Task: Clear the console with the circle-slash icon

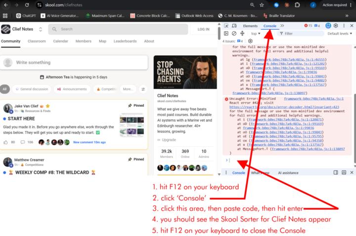Action: coord(234,34)
